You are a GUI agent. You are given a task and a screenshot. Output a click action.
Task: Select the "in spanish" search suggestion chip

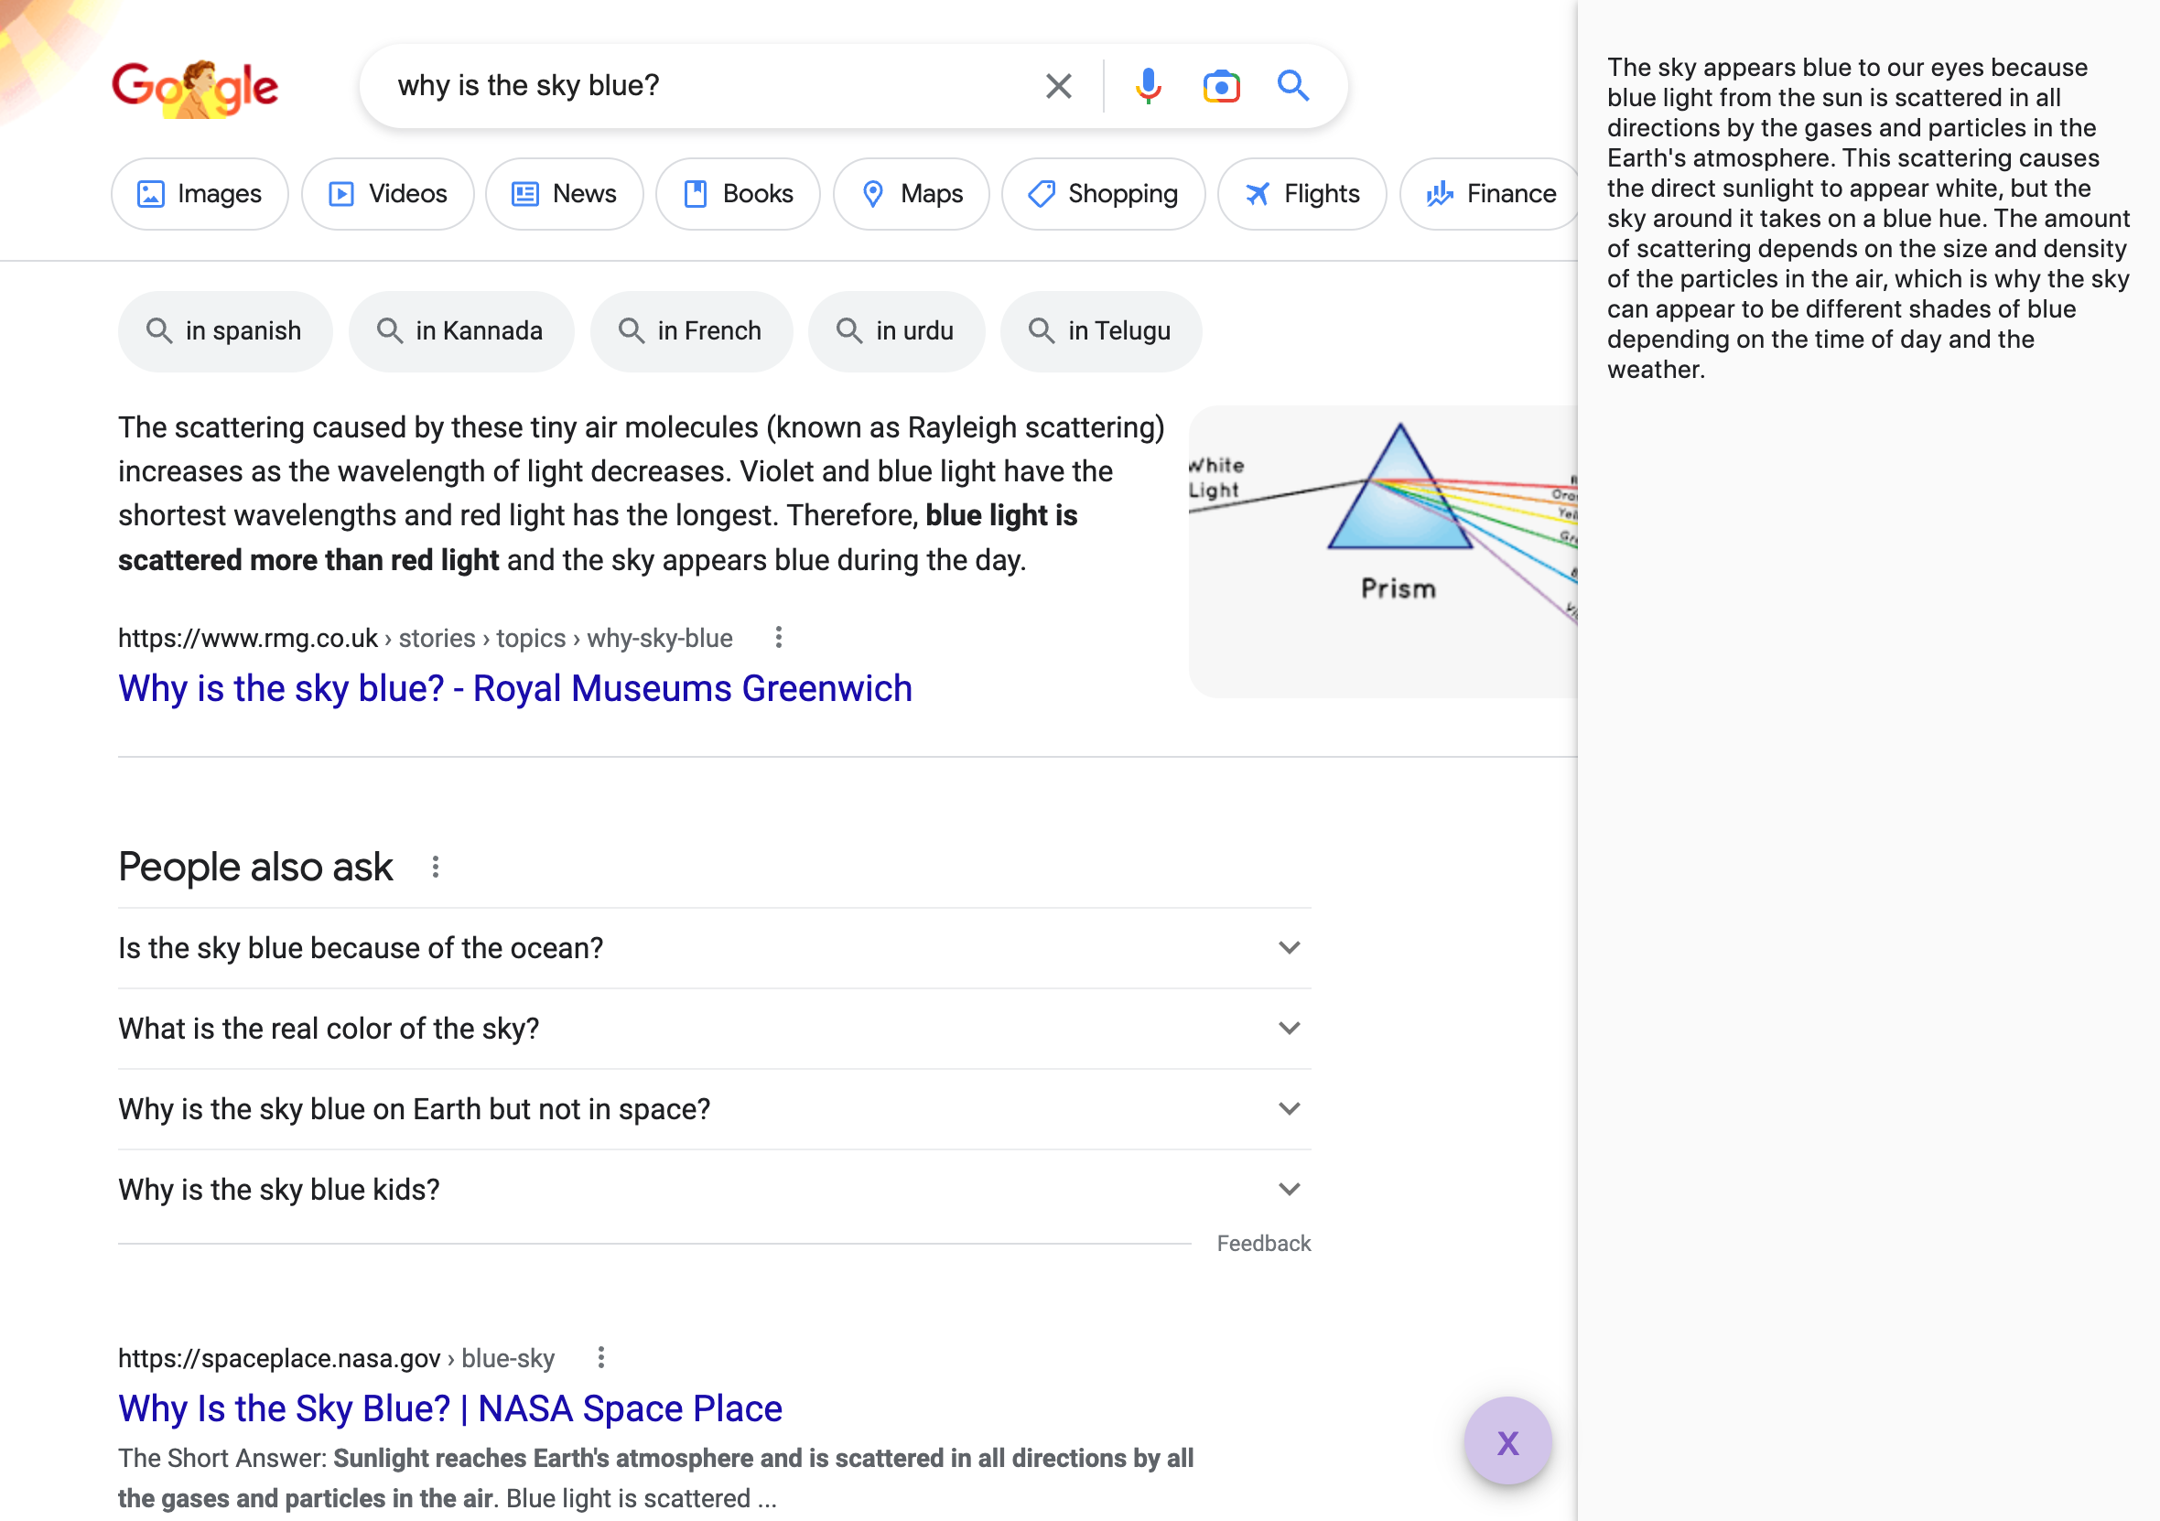coord(225,331)
